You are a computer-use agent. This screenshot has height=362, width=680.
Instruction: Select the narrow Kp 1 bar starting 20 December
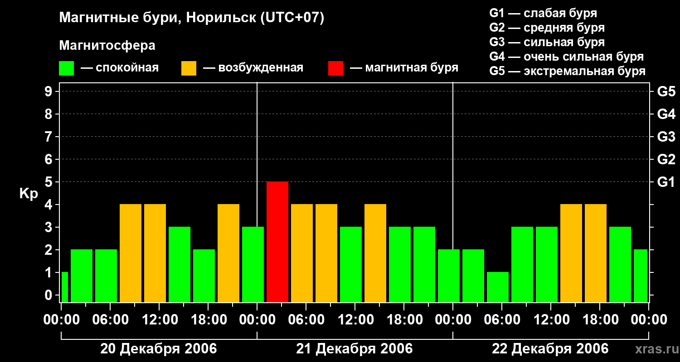(x=65, y=287)
